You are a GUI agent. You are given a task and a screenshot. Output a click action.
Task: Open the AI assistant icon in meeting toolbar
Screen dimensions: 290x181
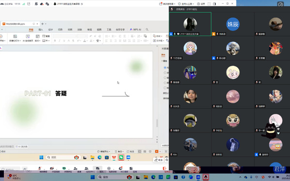(121, 168)
